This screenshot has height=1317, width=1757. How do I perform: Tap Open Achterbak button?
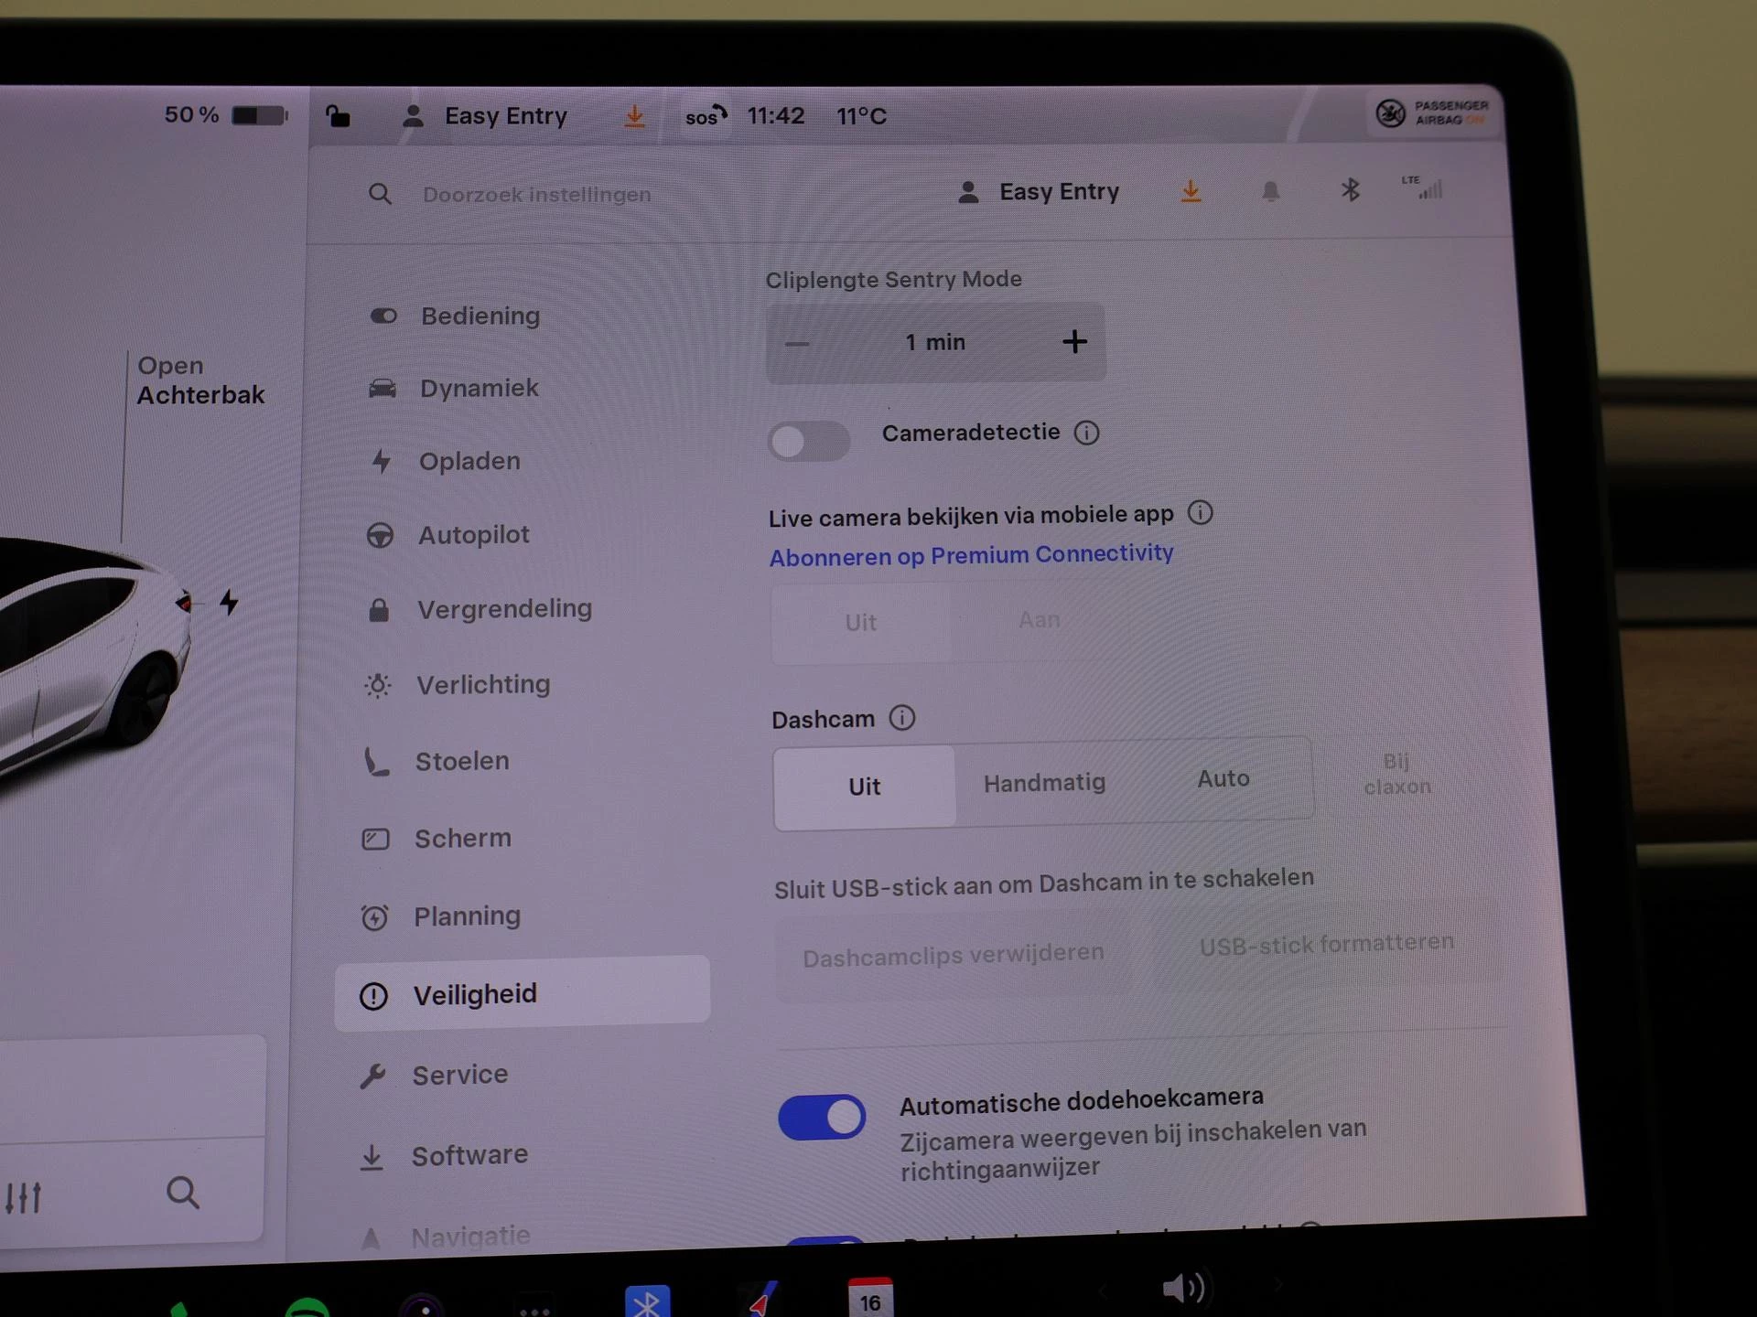(199, 380)
